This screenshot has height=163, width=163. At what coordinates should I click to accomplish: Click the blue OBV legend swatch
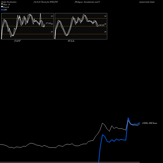2,10
